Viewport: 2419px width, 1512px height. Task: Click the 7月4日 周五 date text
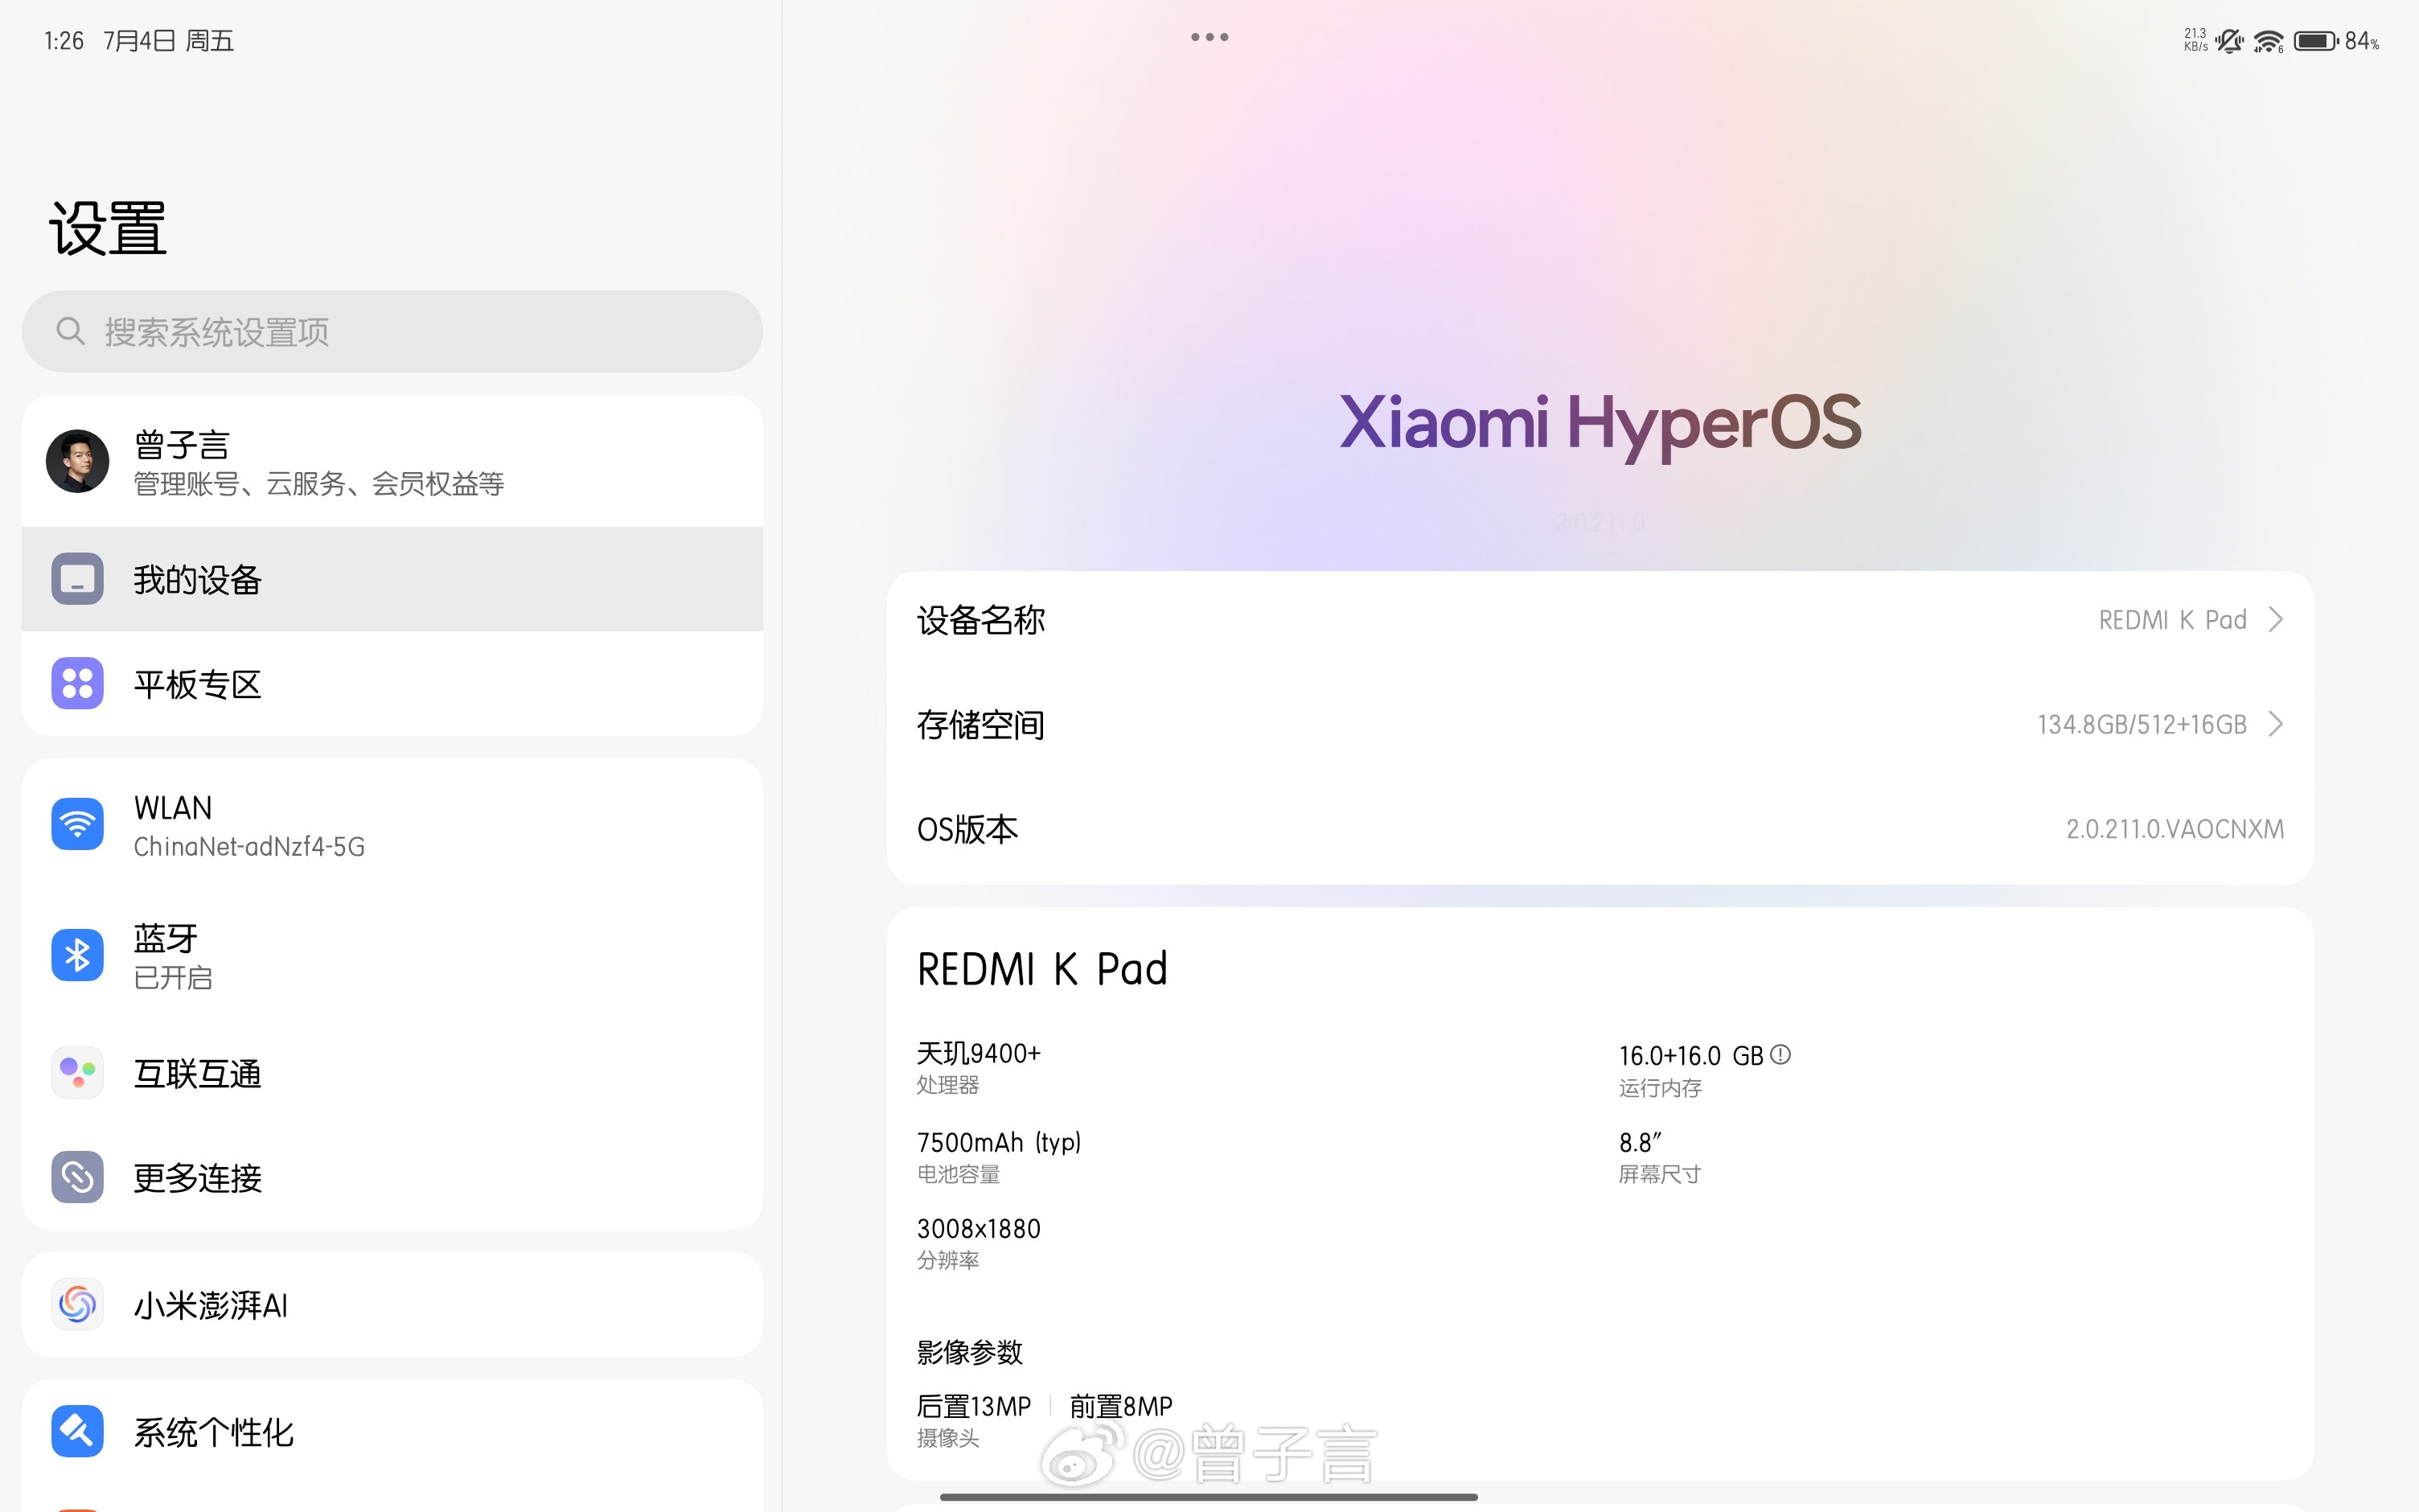(168, 40)
